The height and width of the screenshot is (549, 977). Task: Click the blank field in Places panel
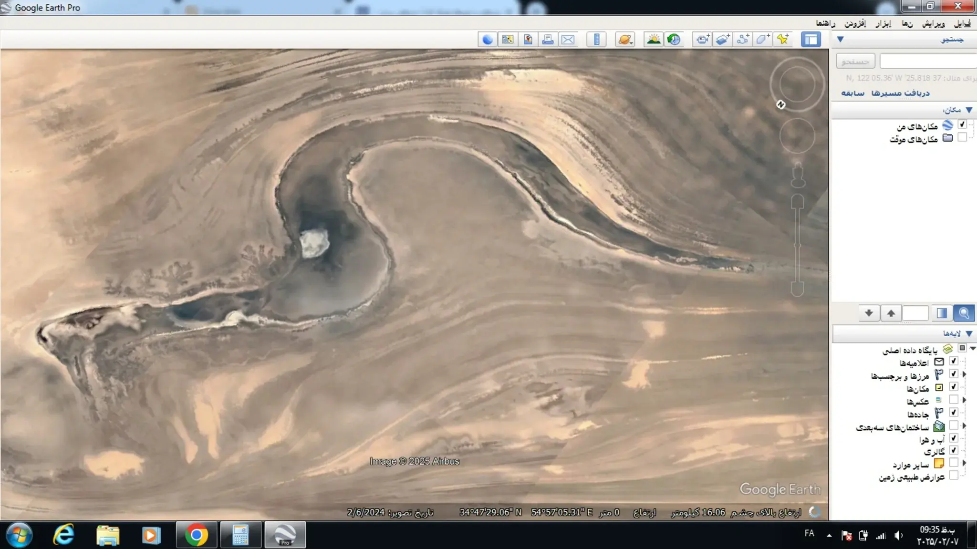tap(915, 313)
